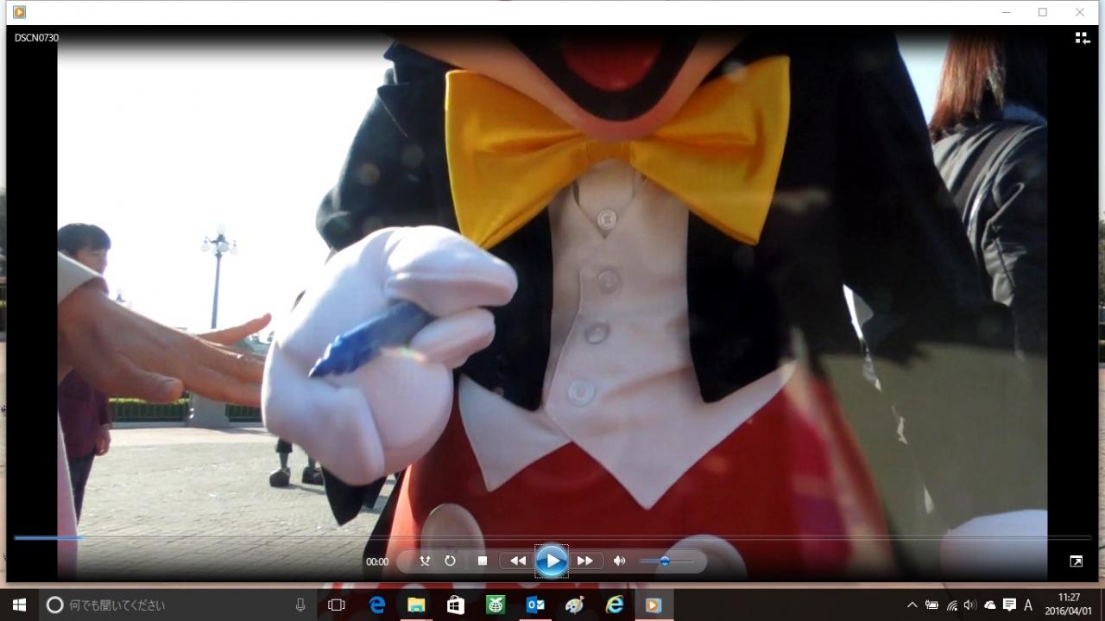Open the green globe taskbar app
Image resolution: width=1105 pixels, height=621 pixels.
click(x=496, y=605)
